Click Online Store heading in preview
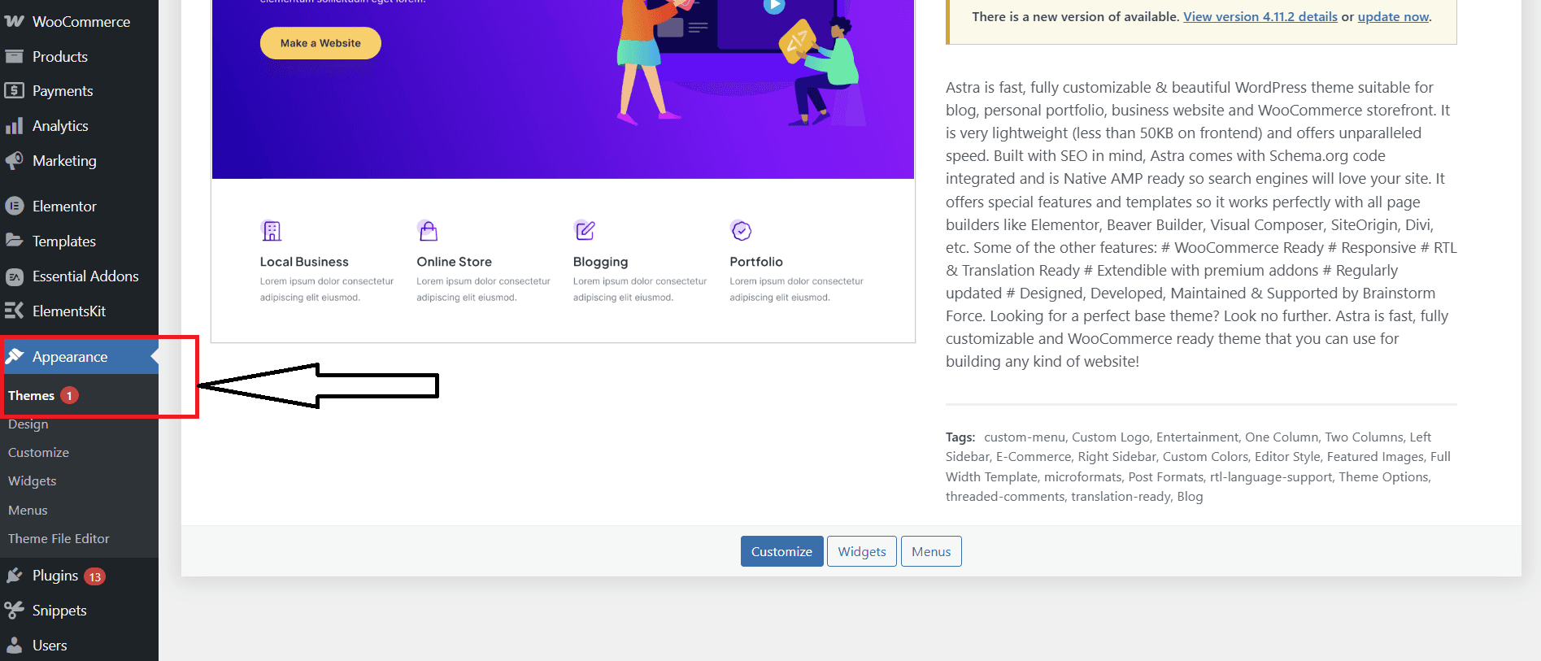Image resolution: width=1541 pixels, height=661 pixels. (x=455, y=262)
